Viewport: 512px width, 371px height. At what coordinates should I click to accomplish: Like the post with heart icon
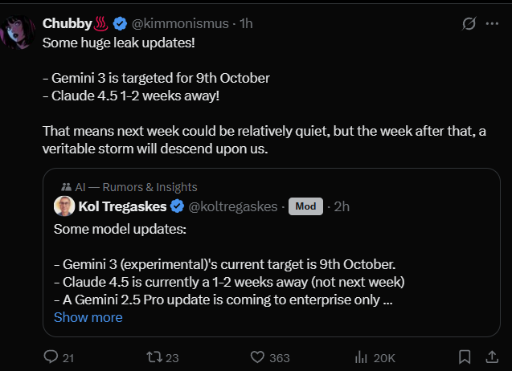tap(258, 357)
